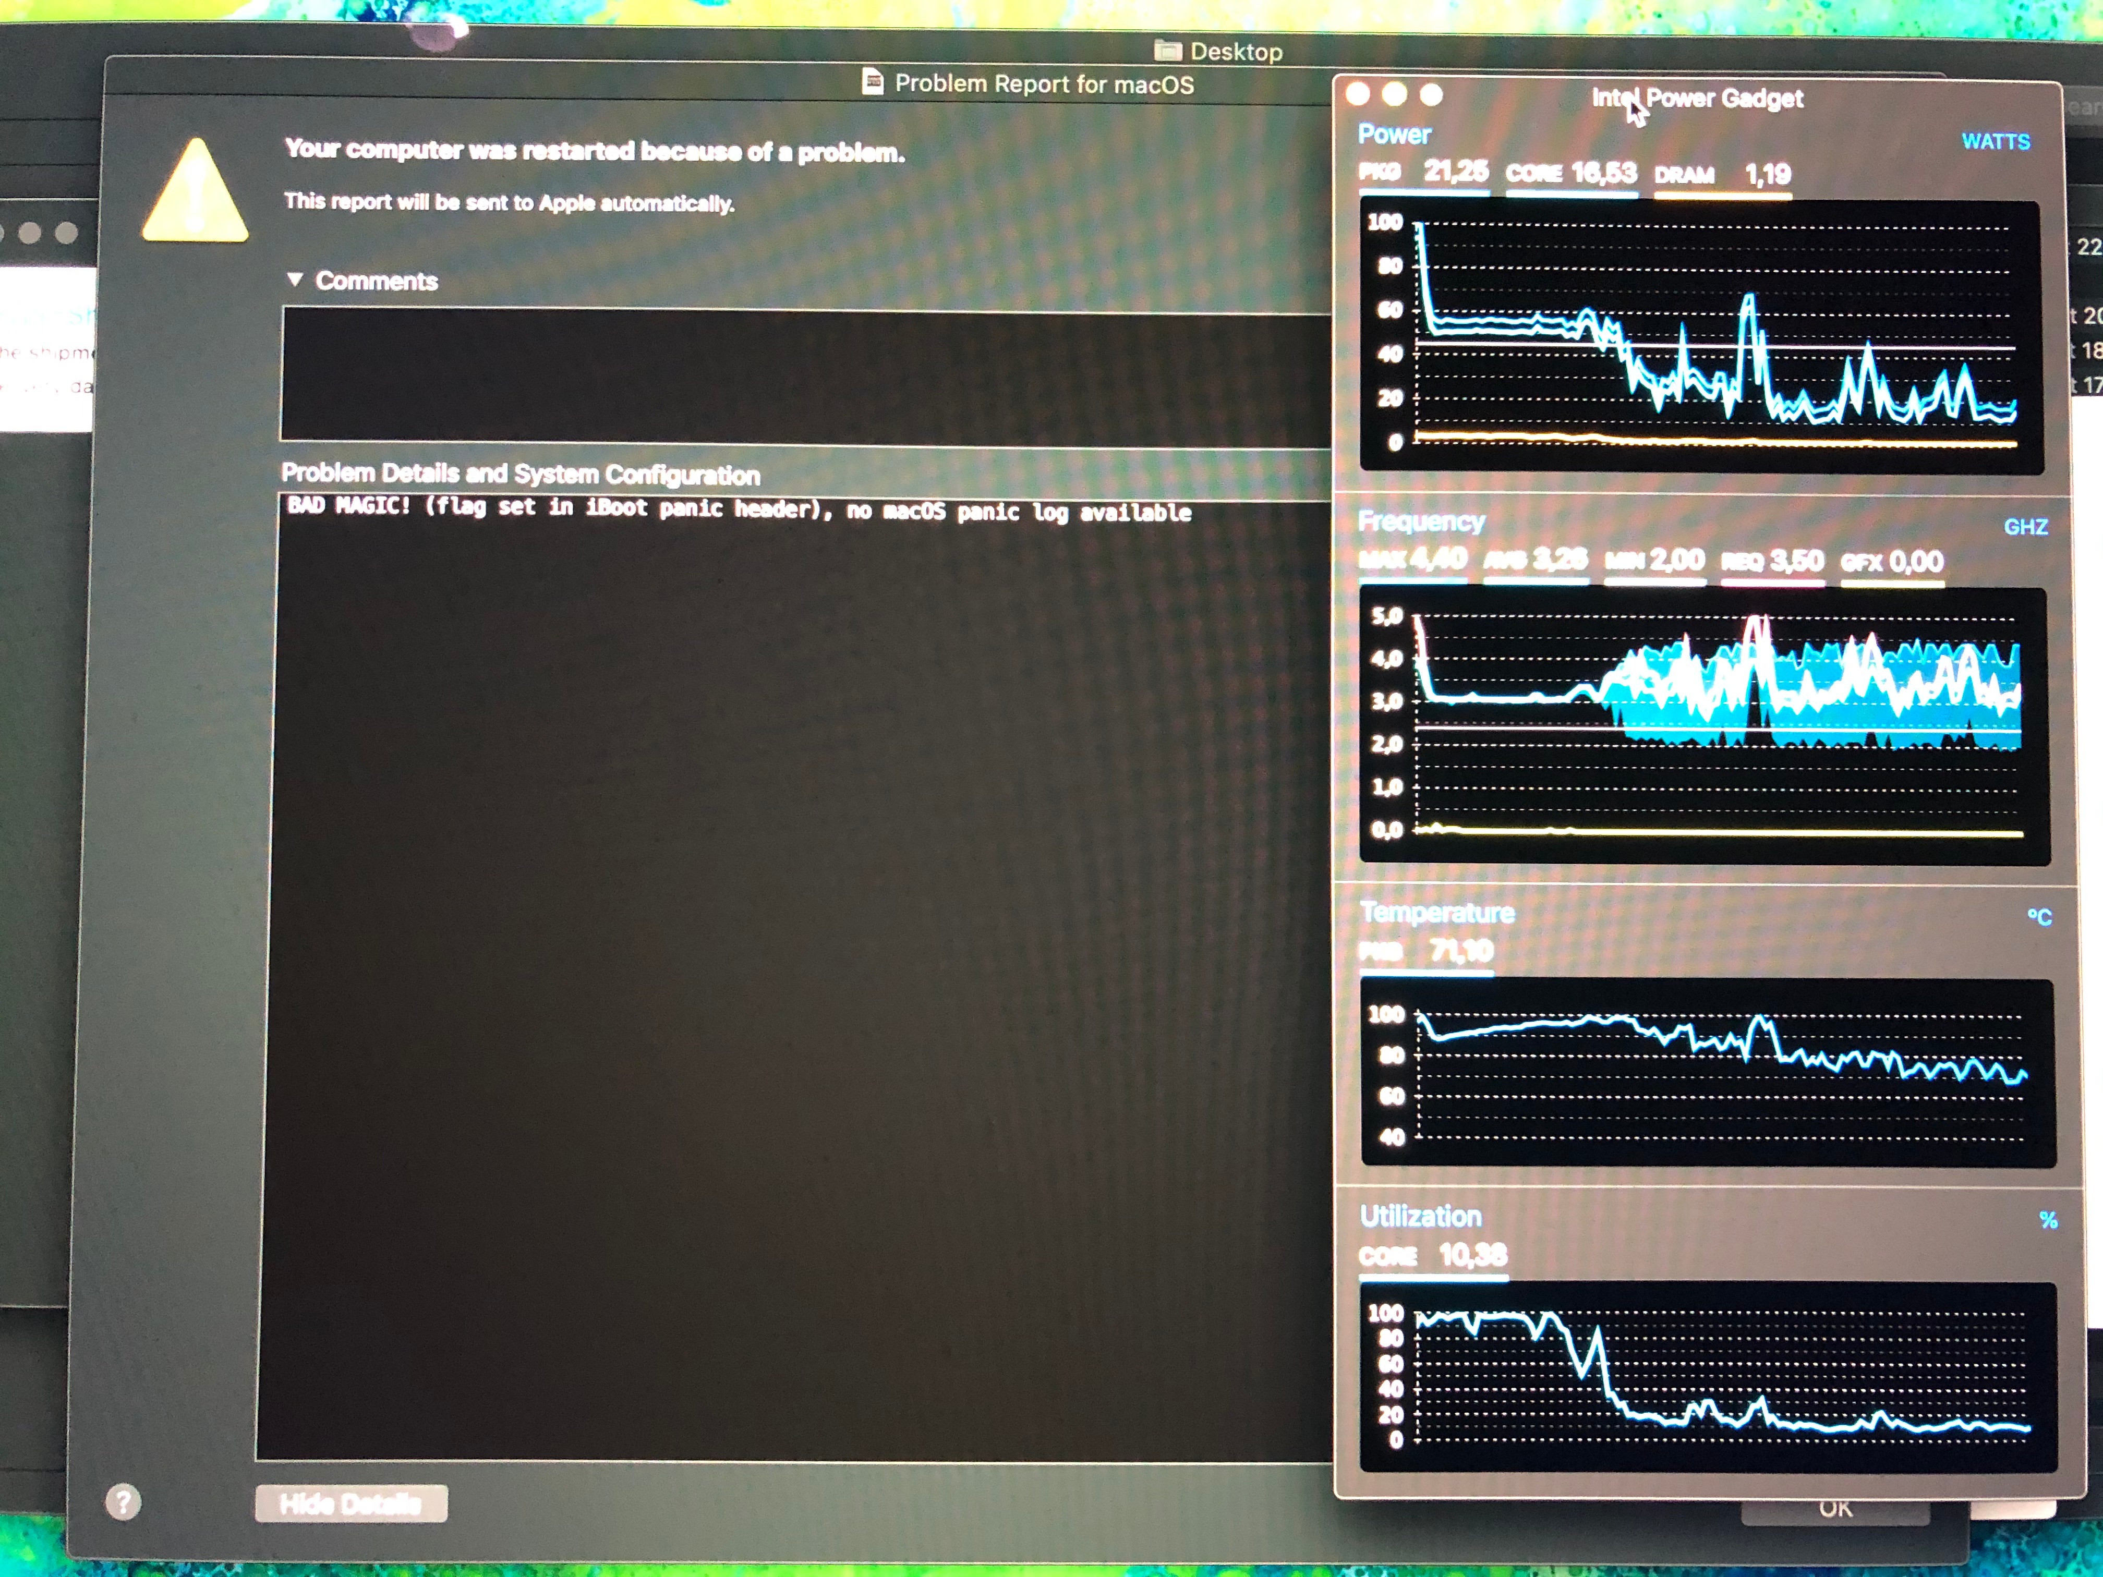Select the Temperature section heading
2103x1577 pixels.
[x=1436, y=913]
